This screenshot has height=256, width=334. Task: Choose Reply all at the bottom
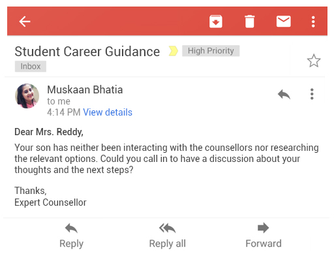click(167, 236)
